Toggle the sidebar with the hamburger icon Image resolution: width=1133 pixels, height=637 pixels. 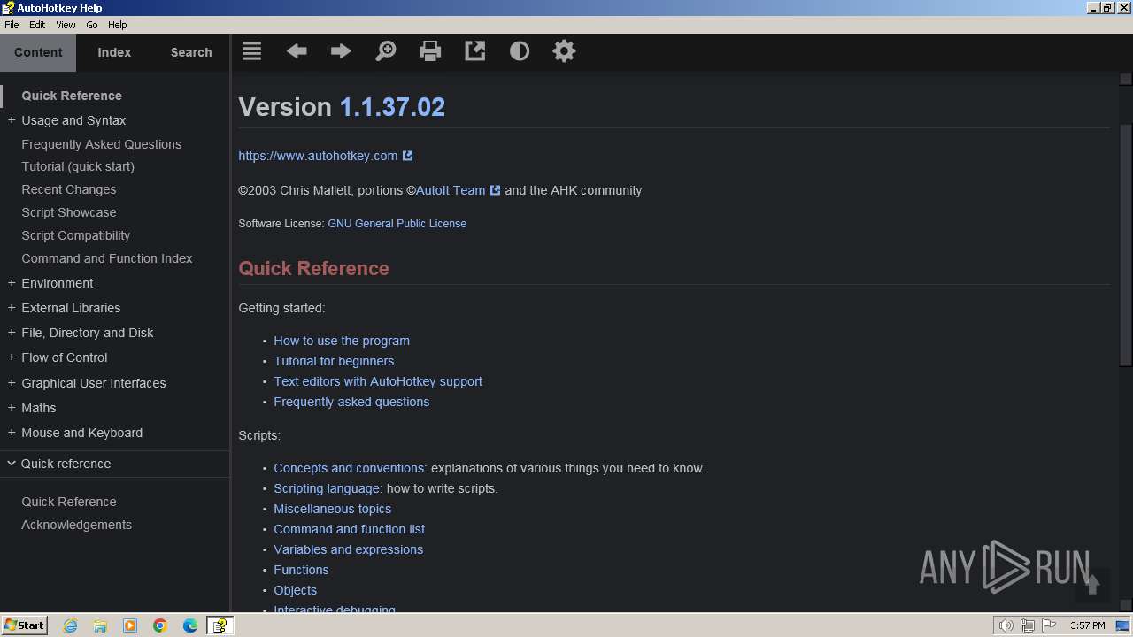tap(252, 51)
